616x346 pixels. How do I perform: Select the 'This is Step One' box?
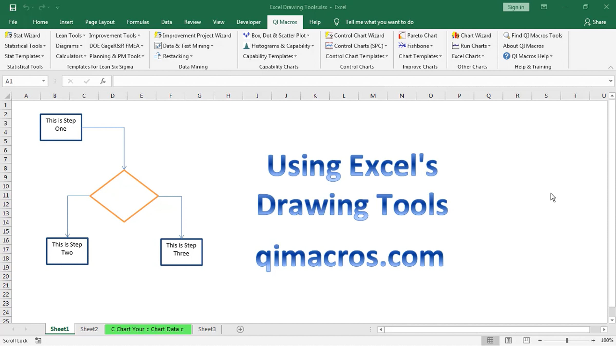tap(61, 127)
